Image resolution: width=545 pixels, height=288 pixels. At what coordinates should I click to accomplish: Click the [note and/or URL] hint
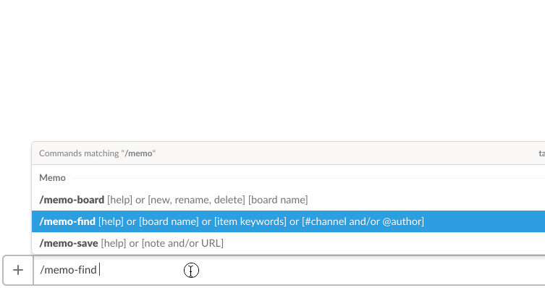(x=182, y=243)
